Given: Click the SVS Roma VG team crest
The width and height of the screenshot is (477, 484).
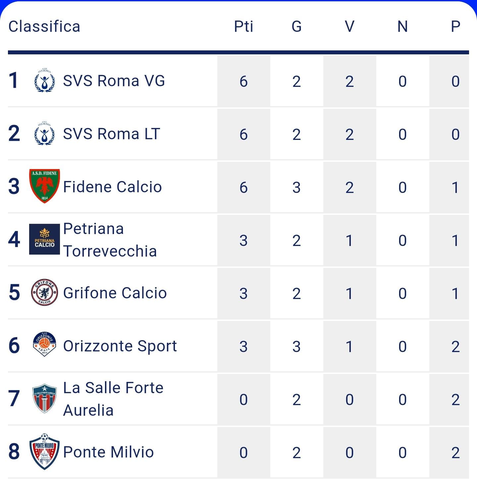Looking at the screenshot, I should (44, 81).
